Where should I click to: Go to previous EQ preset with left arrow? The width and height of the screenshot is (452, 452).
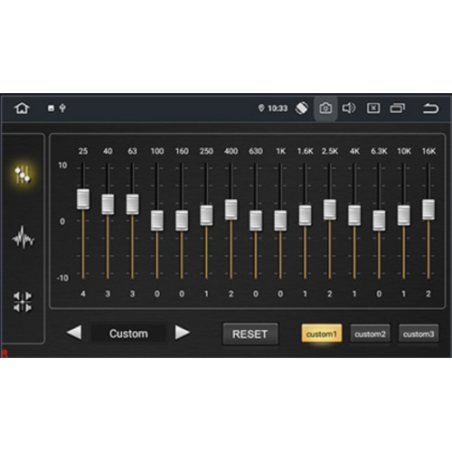click(x=74, y=333)
